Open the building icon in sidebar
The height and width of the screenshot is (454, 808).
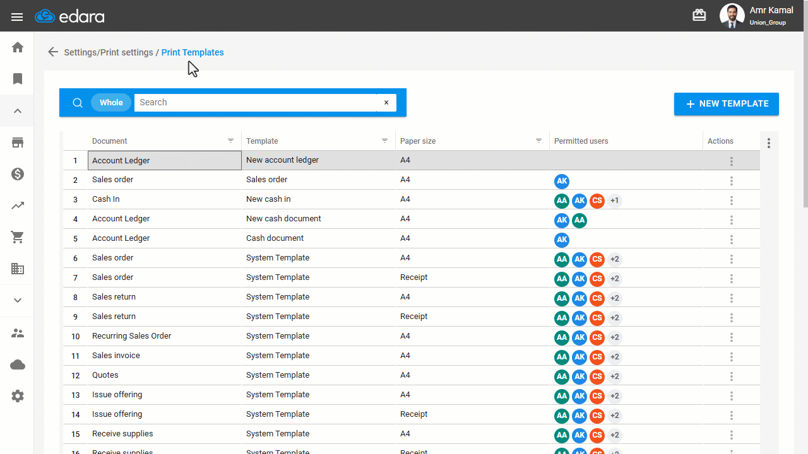coord(18,269)
